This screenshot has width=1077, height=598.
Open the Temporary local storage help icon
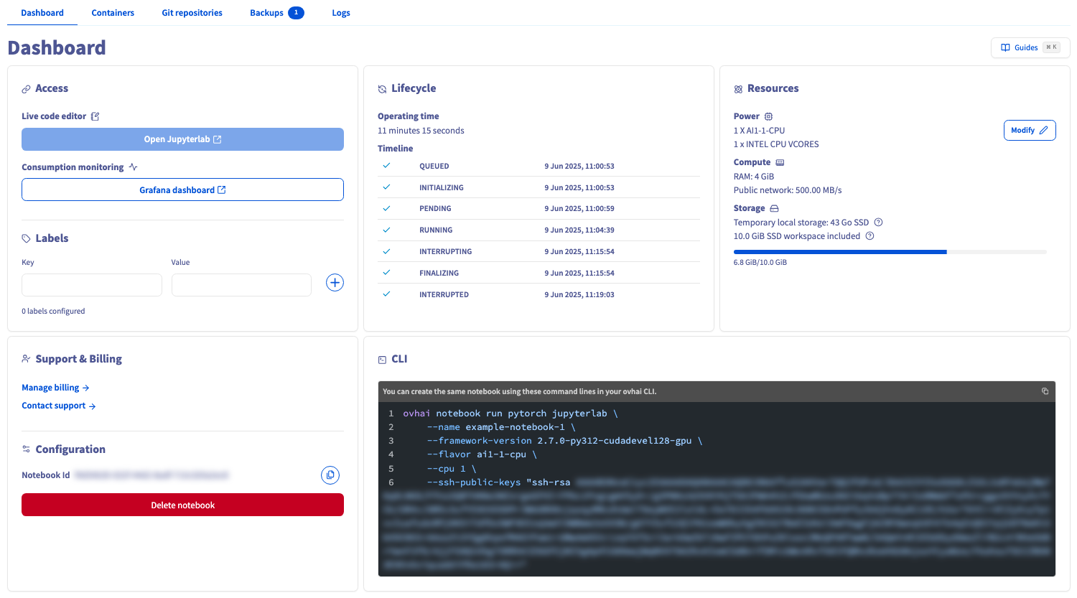[878, 222]
